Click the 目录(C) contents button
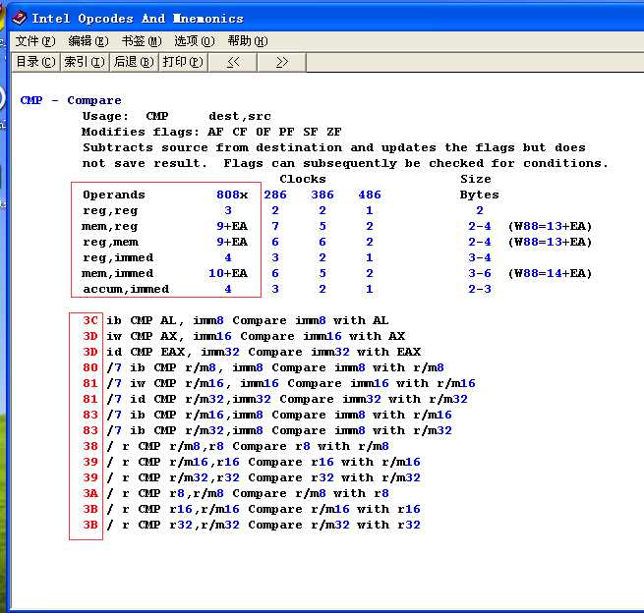Screen dimensions: 644x613 pyautogui.click(x=35, y=62)
